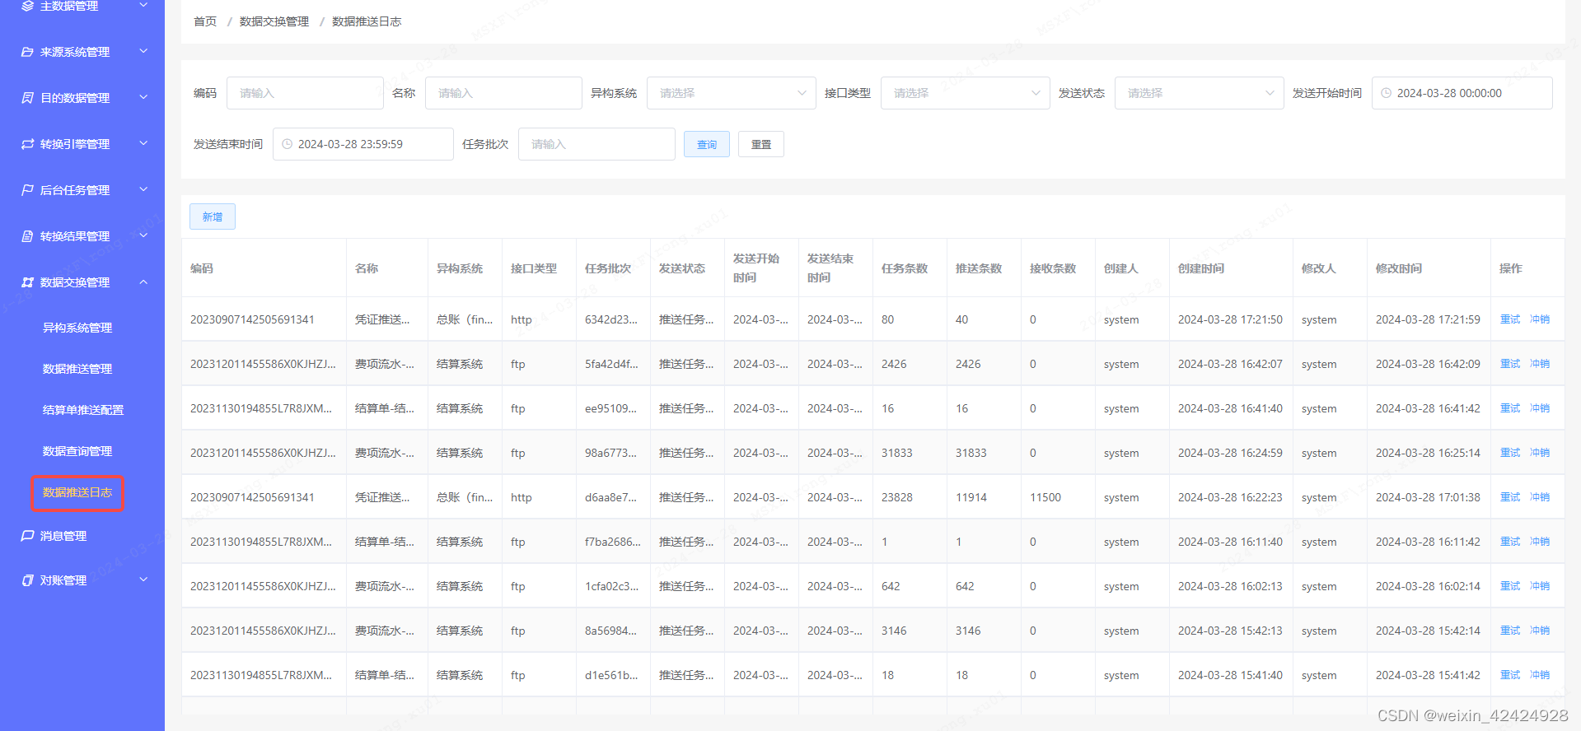Click the 主数据管理 sidebar icon
Viewport: 1581px width, 731px height.
coord(27,6)
